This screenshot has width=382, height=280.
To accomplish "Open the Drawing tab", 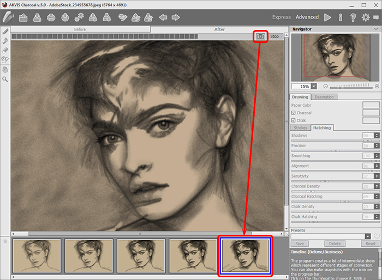I will pyautogui.click(x=300, y=97).
